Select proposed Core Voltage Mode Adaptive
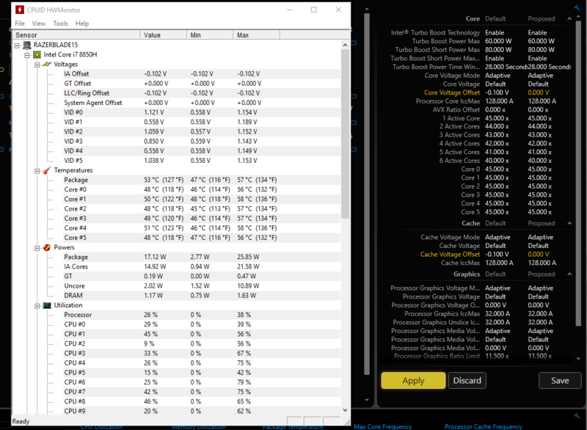 pyautogui.click(x=540, y=76)
